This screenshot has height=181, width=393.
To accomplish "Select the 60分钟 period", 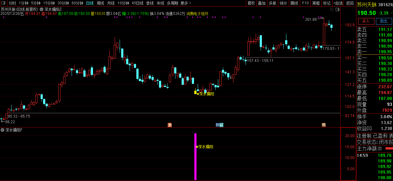I will [77, 3].
